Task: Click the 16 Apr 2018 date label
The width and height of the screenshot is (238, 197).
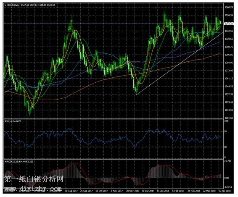Action: click(x=225, y=191)
